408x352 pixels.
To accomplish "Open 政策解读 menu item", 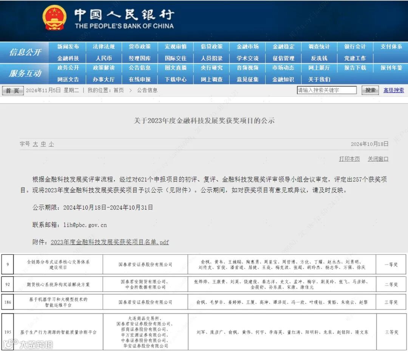I will coord(104,68).
